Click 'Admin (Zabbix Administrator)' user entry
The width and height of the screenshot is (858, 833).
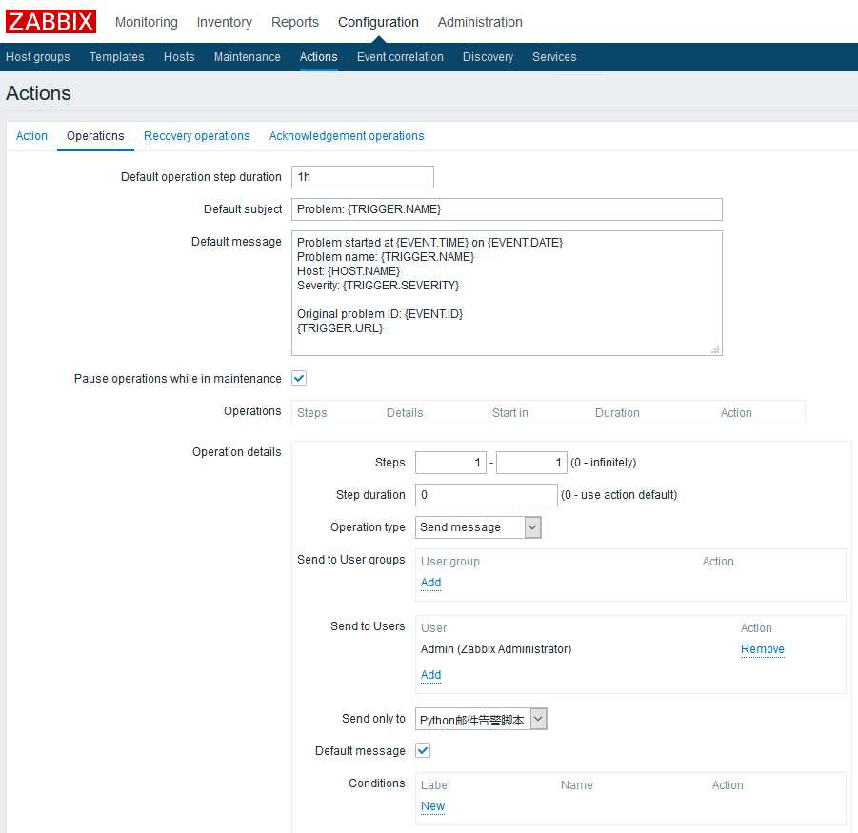click(496, 649)
